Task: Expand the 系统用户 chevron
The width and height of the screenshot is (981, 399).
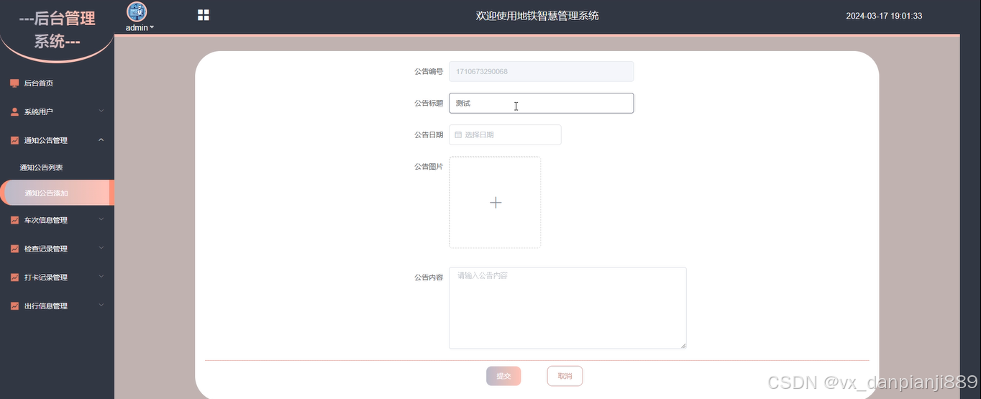Action: tap(101, 111)
